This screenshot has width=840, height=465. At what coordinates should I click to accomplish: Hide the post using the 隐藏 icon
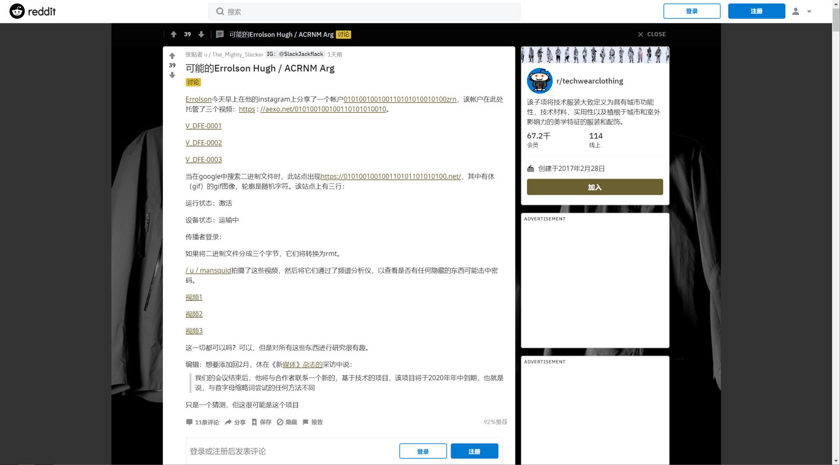pyautogui.click(x=280, y=422)
